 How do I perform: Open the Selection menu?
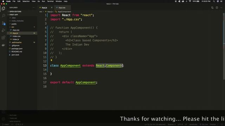point(26,1)
